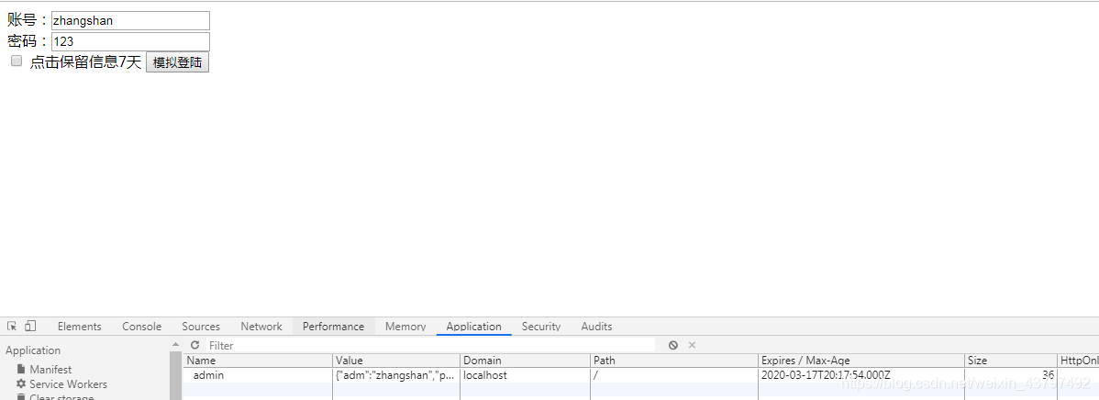Switch to the Performance tab
1099x400 pixels.
coord(334,327)
